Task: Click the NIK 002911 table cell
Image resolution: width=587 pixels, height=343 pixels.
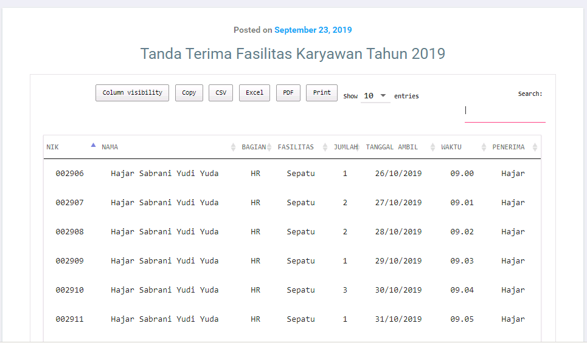Action: 70,319
